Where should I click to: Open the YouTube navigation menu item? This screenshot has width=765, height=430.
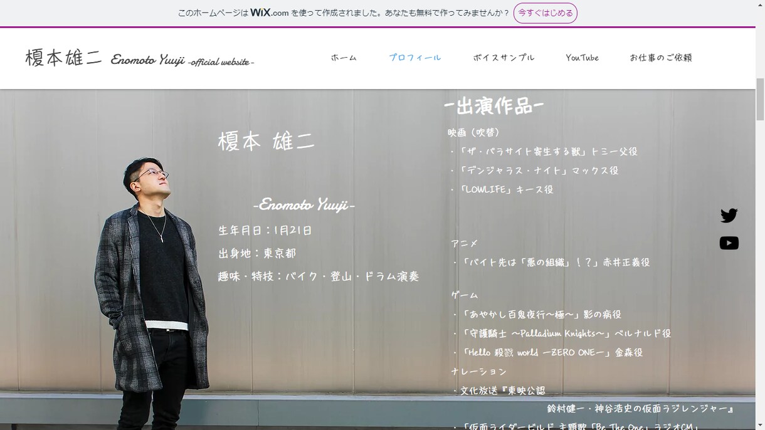582,58
